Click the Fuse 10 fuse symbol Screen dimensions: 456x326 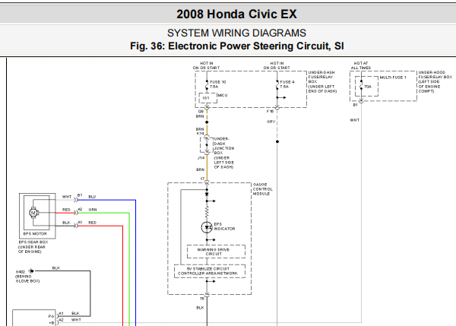(x=207, y=84)
